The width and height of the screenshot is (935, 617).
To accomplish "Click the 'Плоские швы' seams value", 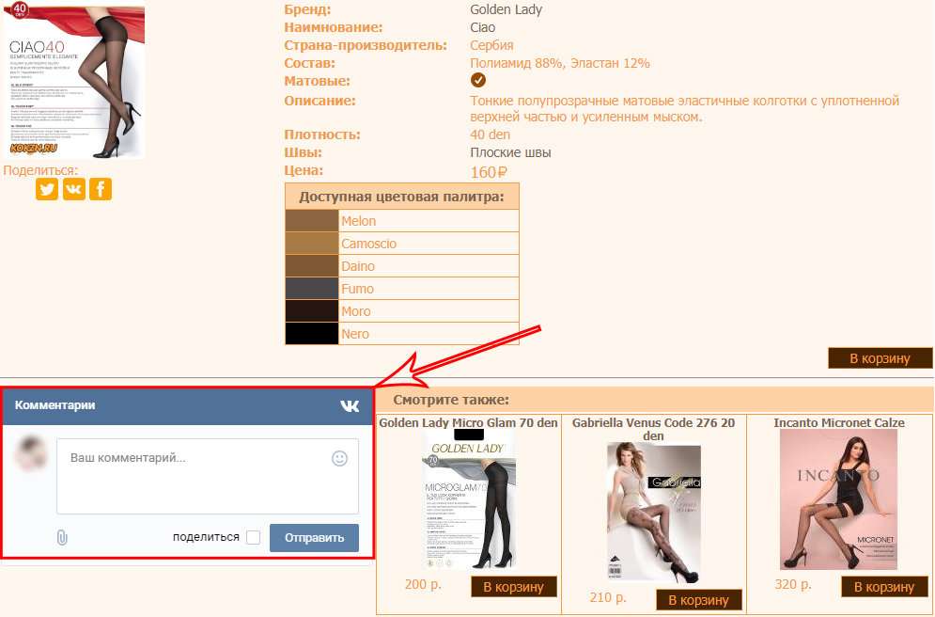I will [x=510, y=152].
